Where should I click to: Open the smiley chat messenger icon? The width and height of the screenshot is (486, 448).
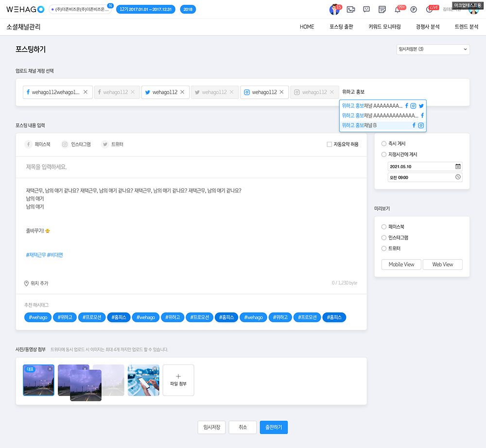tap(366, 9)
